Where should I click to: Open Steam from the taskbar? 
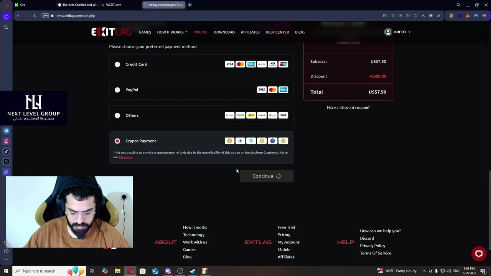point(193,271)
